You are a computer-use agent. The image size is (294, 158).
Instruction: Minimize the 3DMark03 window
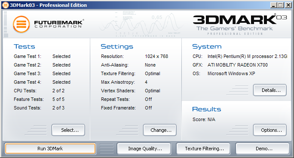point(273,5)
